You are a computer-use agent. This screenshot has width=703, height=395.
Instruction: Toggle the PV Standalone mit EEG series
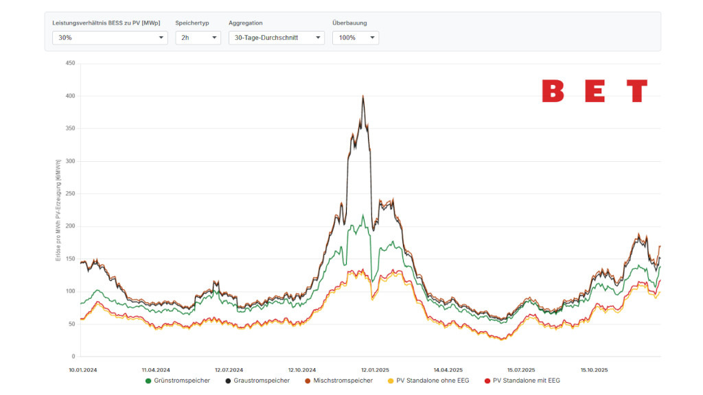pyautogui.click(x=526, y=381)
